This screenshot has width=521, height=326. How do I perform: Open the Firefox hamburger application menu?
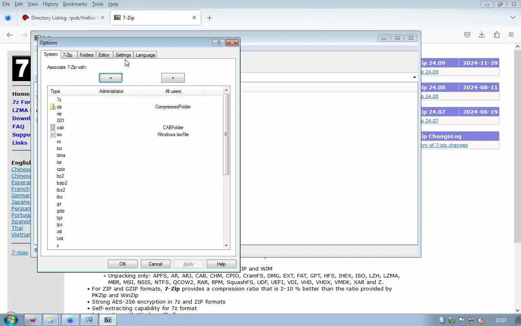(x=511, y=35)
